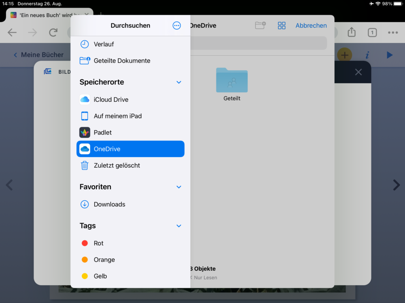Go to next page with right arrow
Viewport: 405px width, 303px height.
pyautogui.click(x=396, y=185)
